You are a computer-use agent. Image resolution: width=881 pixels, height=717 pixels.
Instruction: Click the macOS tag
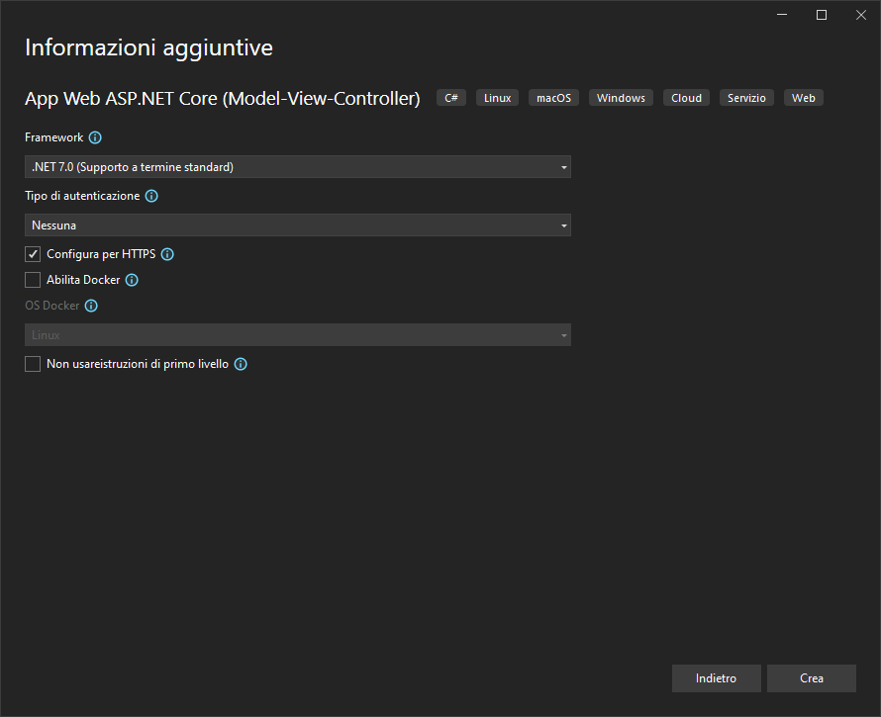point(553,98)
